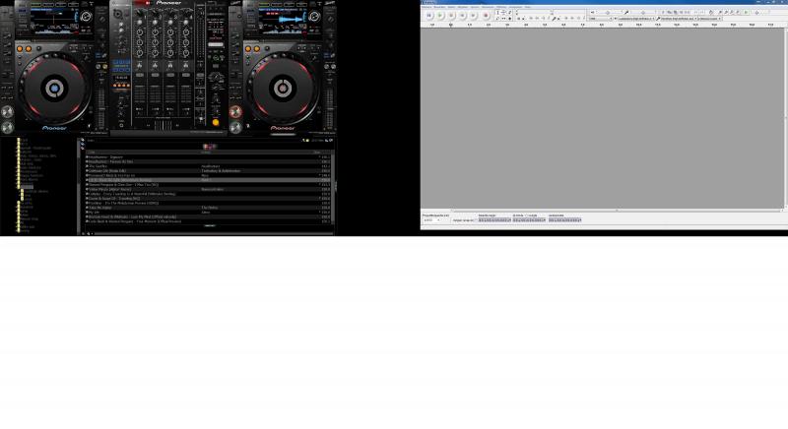The image size is (788, 429).
Task: Select Audacity's Envelope tool
Action: click(504, 12)
